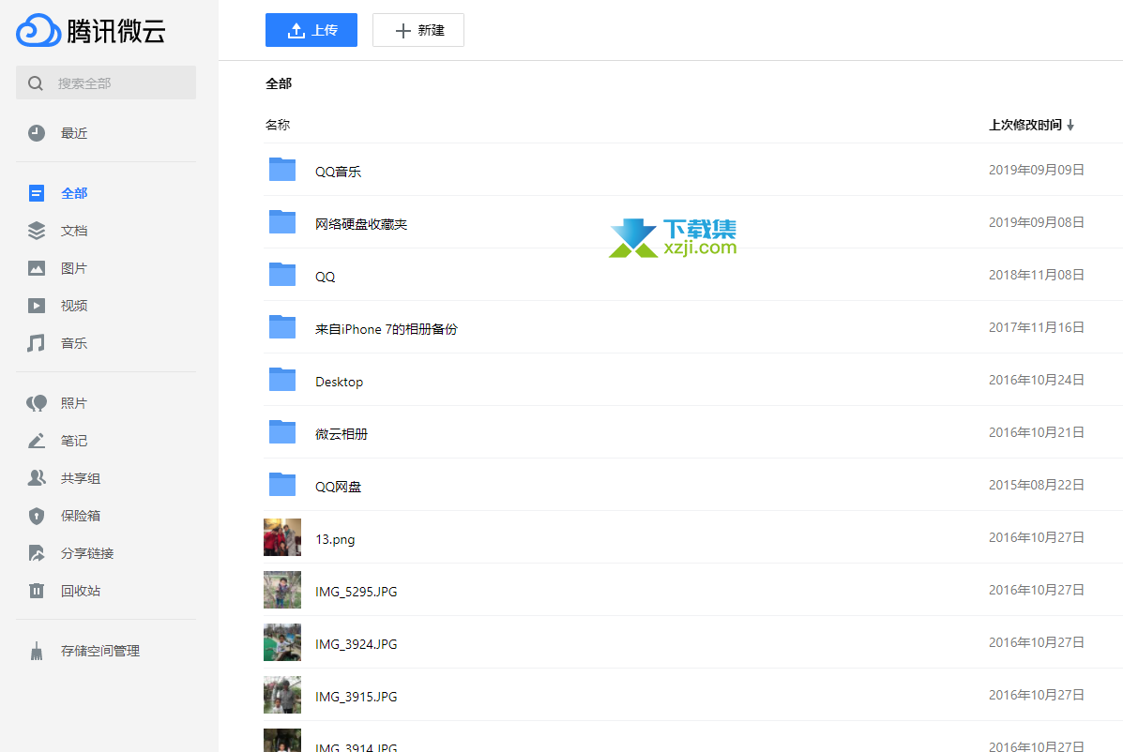Open 保险箱 label
This screenshot has height=752, width=1123.
[x=81, y=516]
